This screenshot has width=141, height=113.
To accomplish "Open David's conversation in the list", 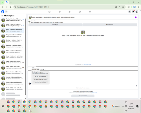I will pos(12,25).
